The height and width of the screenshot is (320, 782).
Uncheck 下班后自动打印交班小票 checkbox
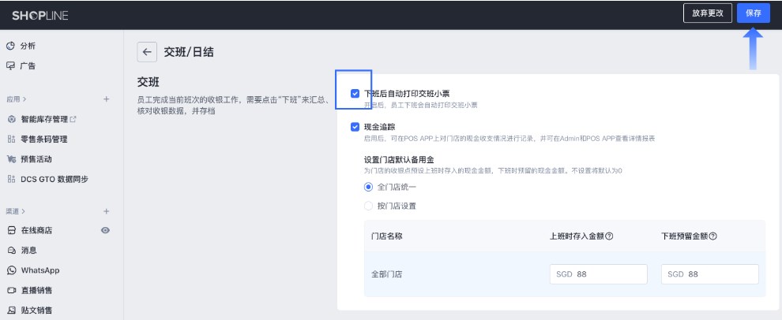pyautogui.click(x=355, y=93)
